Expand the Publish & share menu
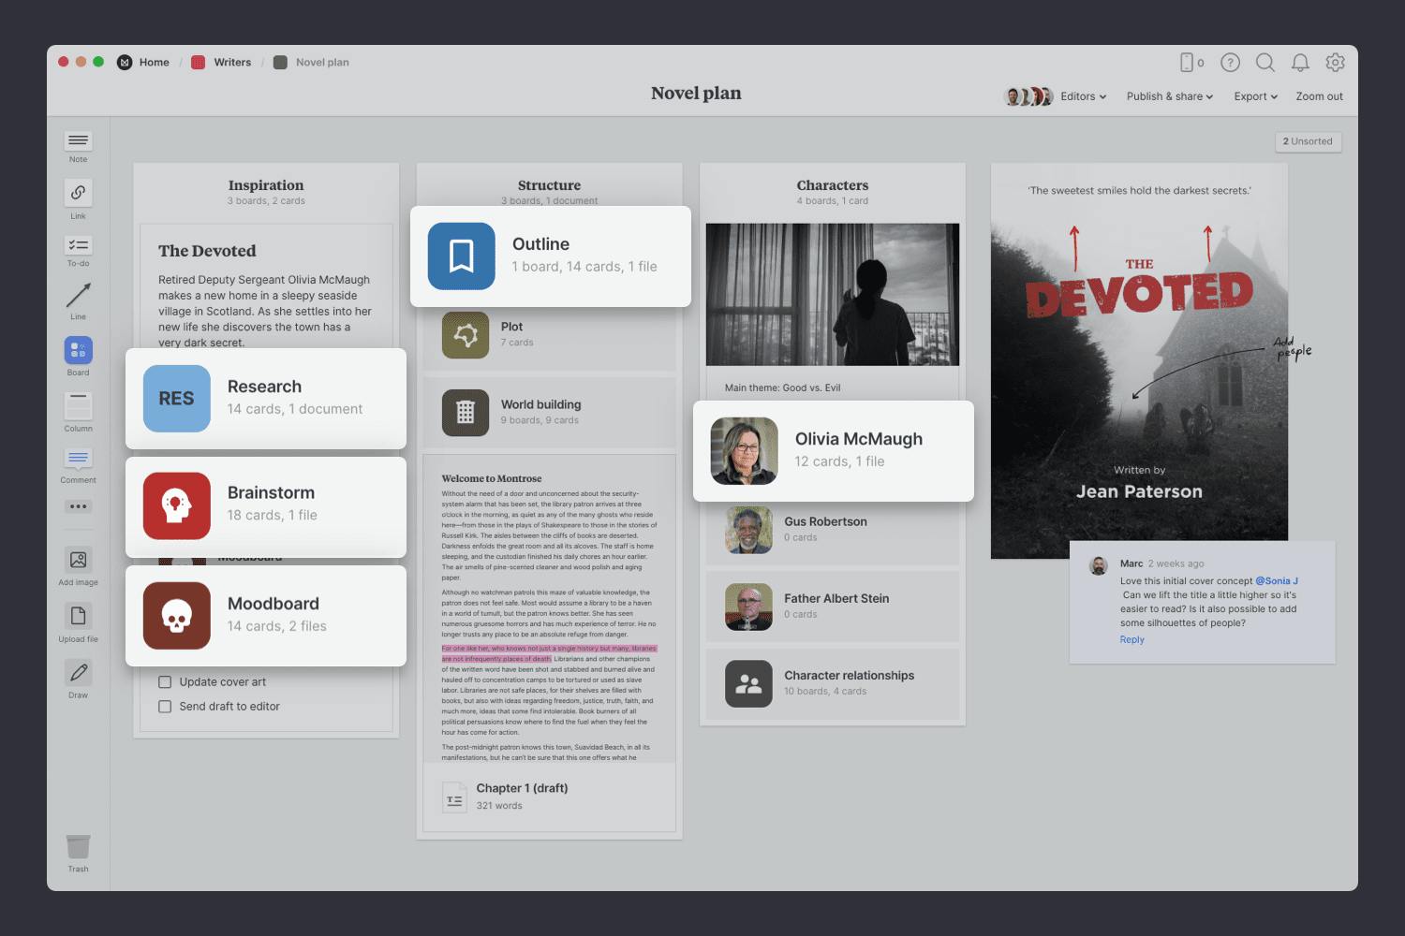Viewport: 1405px width, 936px height. coord(1168,96)
